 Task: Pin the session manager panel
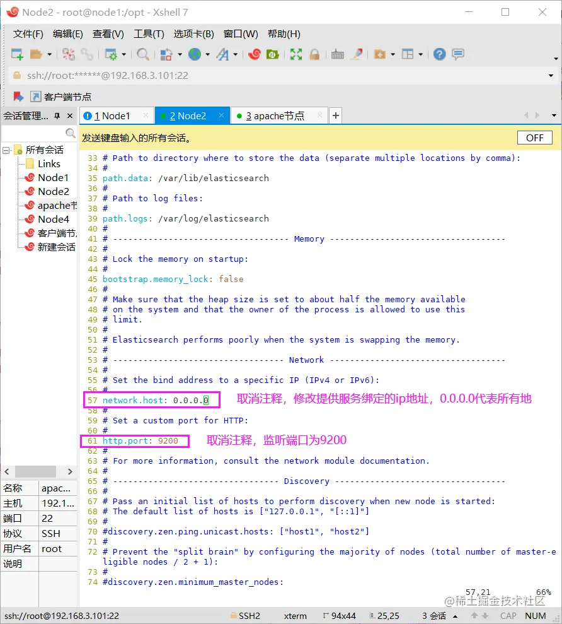click(x=57, y=116)
